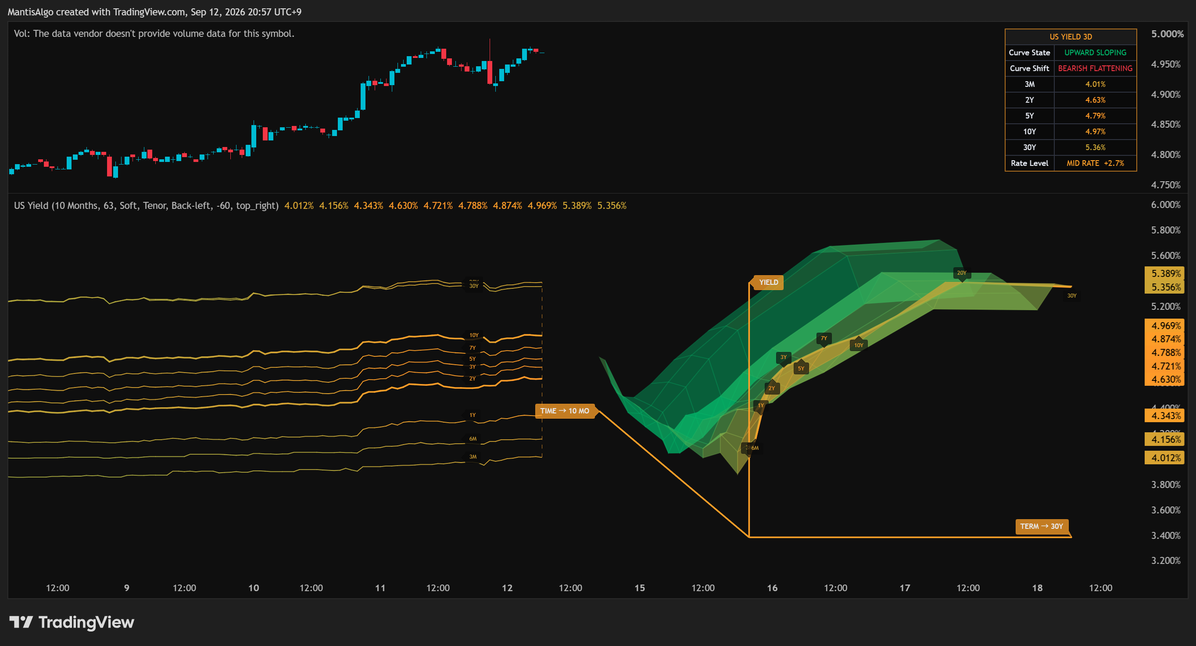Click the 1Y label on the yield line chart
This screenshot has height=646, width=1196.
pos(472,415)
